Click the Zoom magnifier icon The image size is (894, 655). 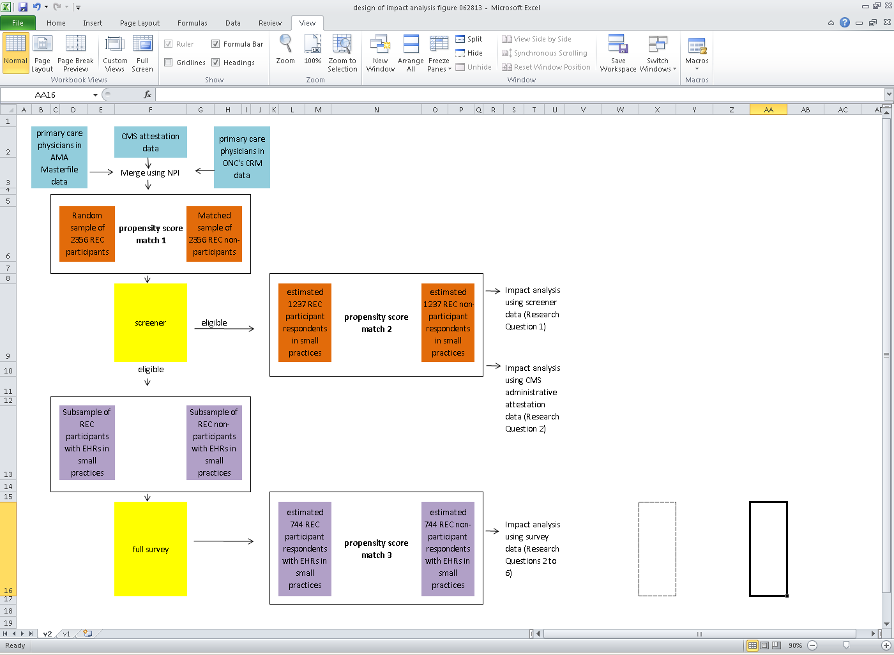285,44
